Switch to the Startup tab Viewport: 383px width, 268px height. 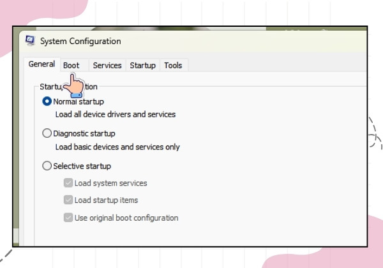tap(142, 66)
